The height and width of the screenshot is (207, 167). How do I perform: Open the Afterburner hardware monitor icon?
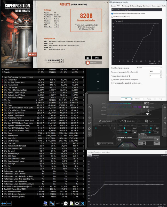[90, 134]
